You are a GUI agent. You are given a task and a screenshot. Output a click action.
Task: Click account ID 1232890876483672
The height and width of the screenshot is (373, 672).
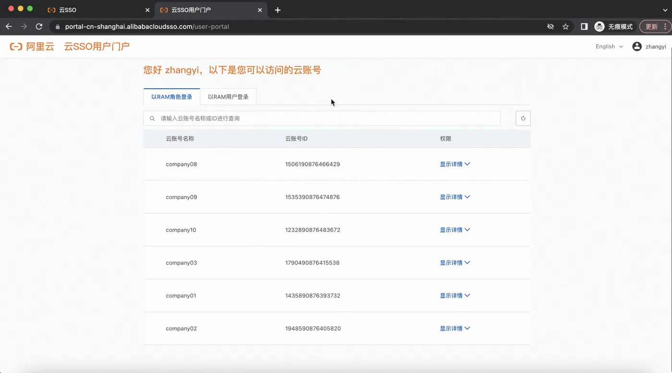tap(312, 230)
